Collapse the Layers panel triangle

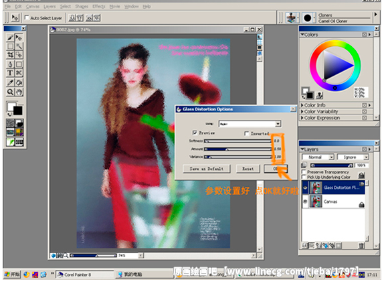[x=302, y=149]
